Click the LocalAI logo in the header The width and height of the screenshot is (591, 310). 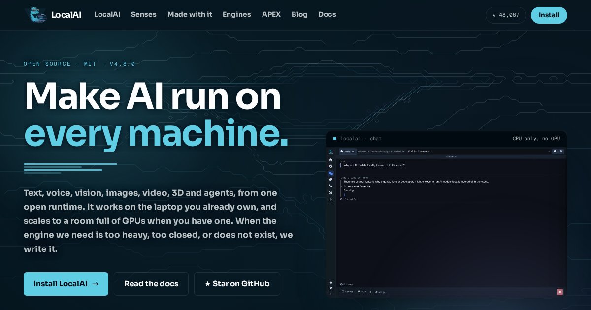pyautogui.click(x=35, y=15)
